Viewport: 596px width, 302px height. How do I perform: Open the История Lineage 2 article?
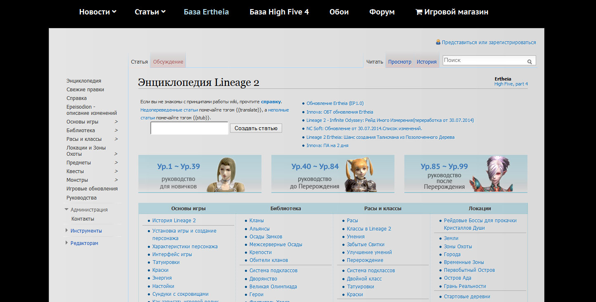click(x=174, y=221)
